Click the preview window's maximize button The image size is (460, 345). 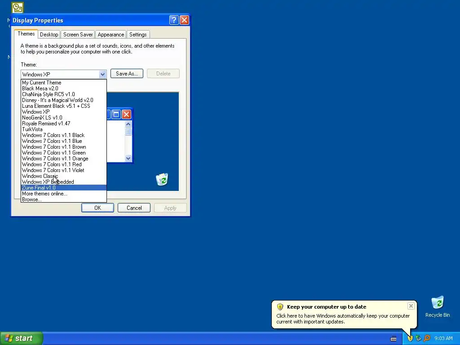click(116, 114)
